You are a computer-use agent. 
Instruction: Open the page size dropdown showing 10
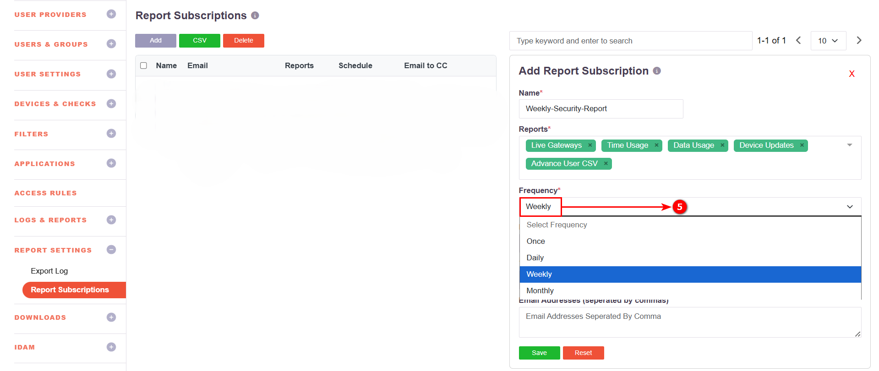point(828,41)
